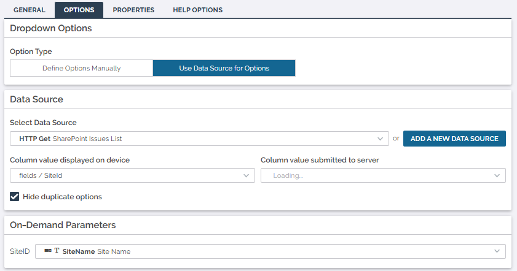Click the Data Source section heading

(36, 99)
